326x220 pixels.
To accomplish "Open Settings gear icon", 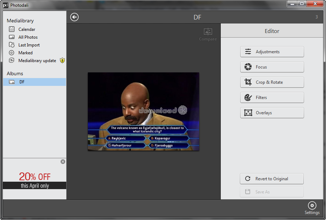I will tap(312, 205).
